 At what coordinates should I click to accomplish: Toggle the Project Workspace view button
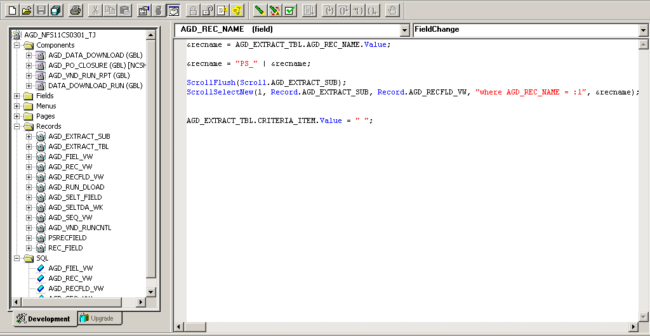173,10
